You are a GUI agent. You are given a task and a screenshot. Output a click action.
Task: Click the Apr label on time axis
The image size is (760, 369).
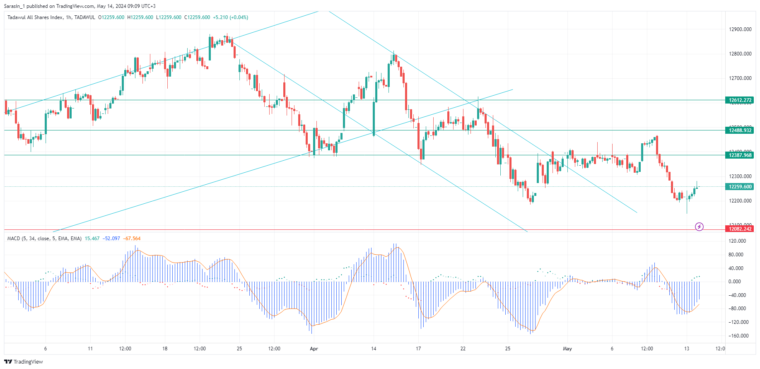(314, 349)
